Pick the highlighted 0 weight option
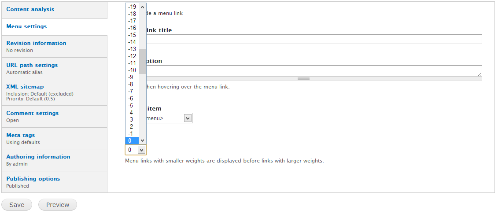The image size is (498, 218). pos(131,140)
